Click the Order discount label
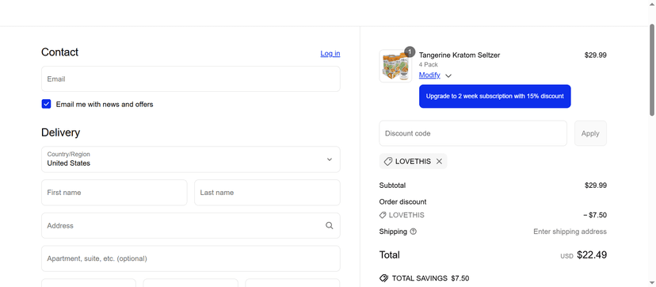 pos(403,201)
